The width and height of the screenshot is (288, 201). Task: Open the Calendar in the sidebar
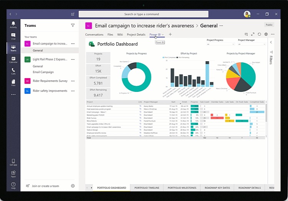pos(13,60)
